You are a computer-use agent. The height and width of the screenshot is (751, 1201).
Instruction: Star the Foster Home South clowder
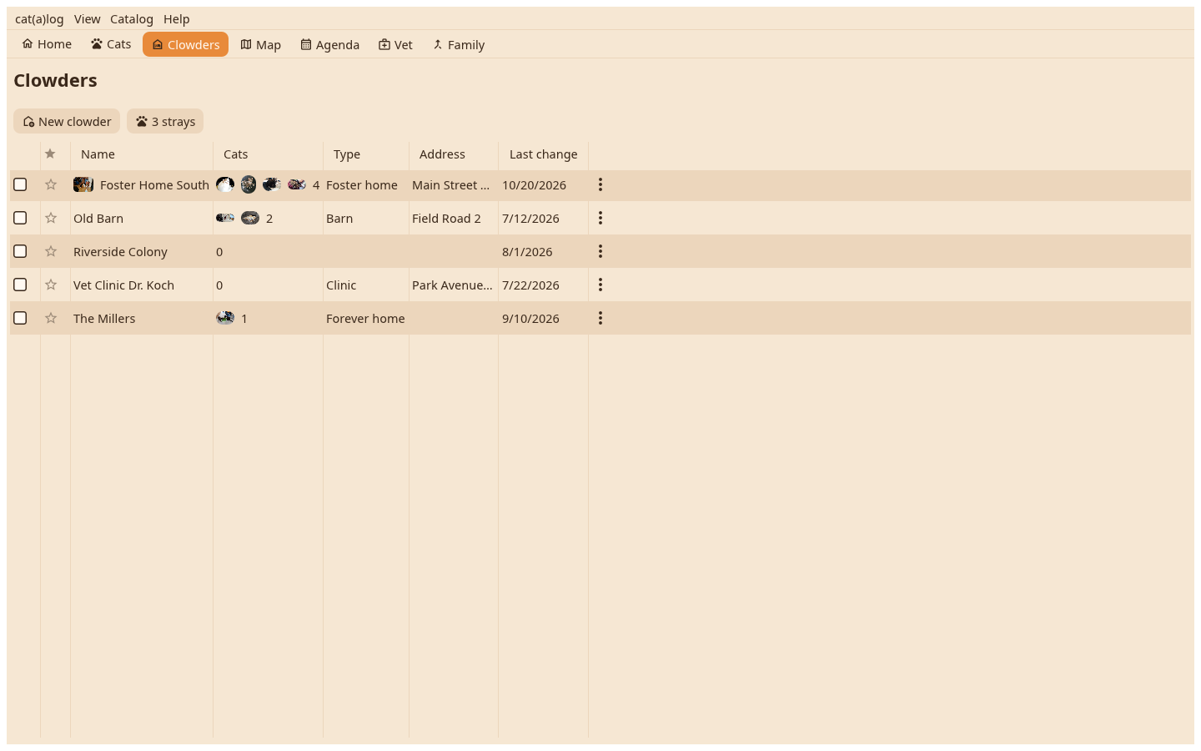51,184
